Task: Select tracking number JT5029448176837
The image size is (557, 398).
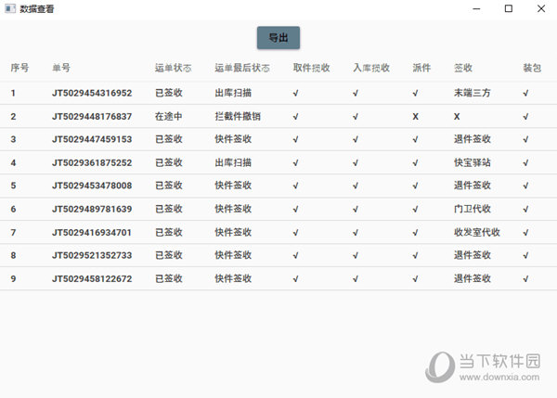Action: (x=92, y=117)
